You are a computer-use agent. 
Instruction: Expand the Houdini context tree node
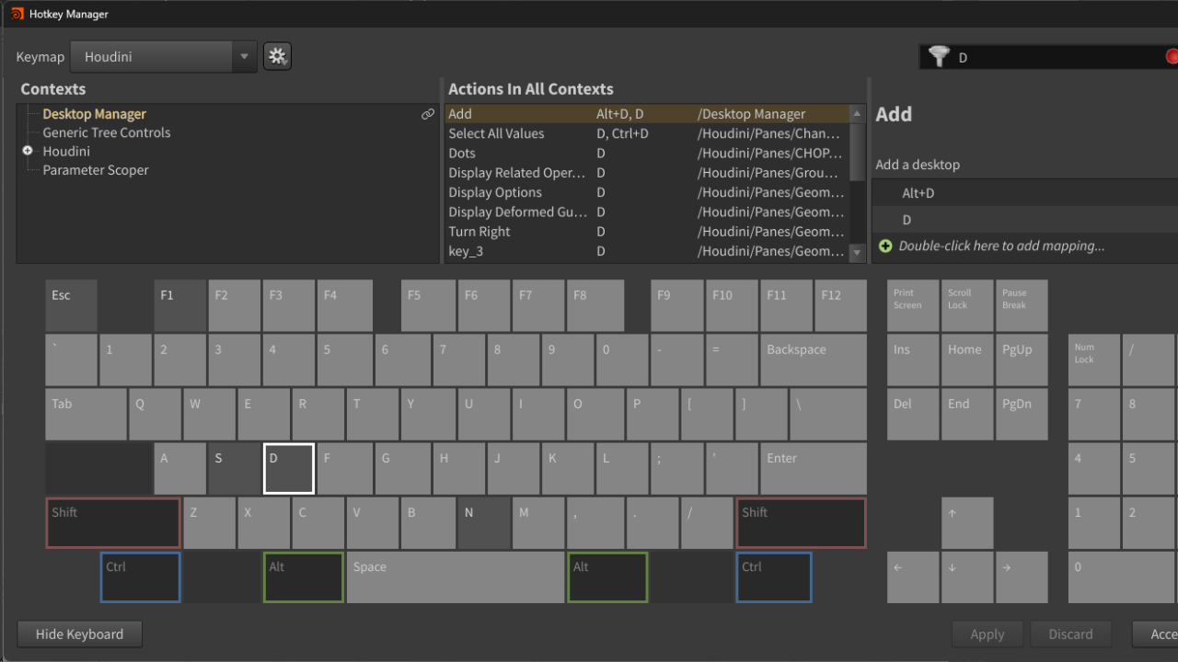(28, 151)
